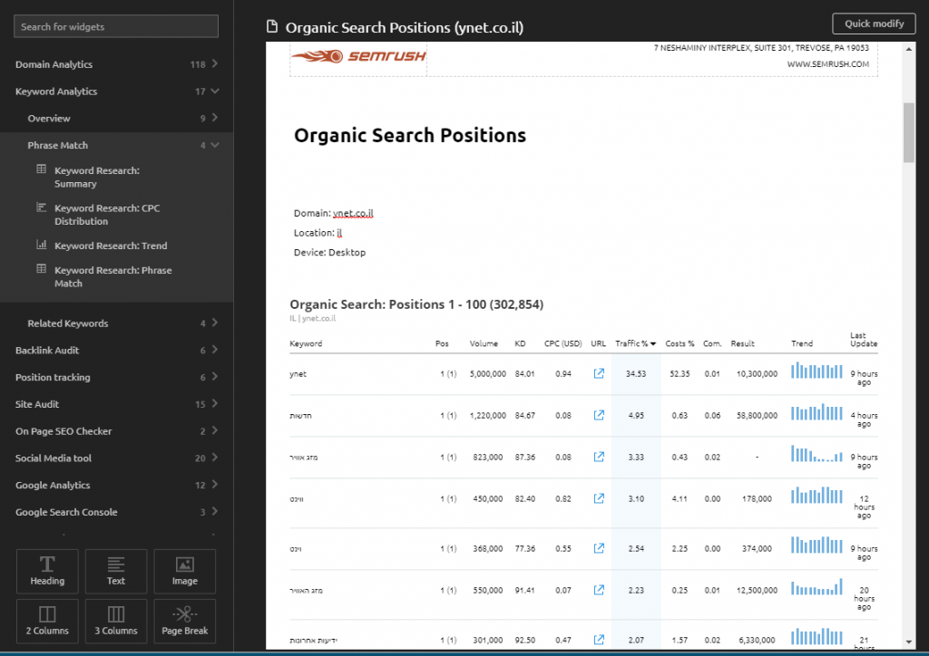Click the WWW.SEMRUSH.COM header text
929x656 pixels.
point(827,64)
